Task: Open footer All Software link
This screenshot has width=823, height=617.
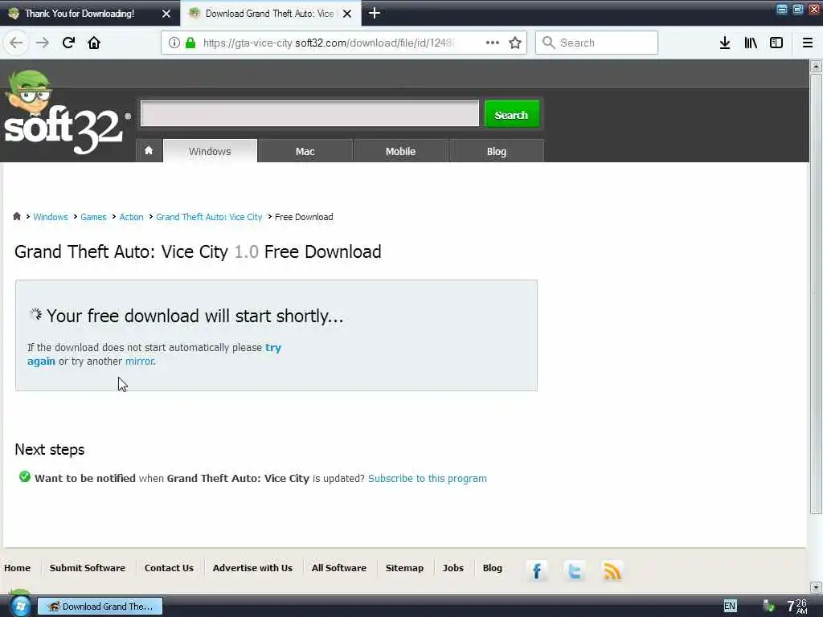Action: (x=339, y=568)
